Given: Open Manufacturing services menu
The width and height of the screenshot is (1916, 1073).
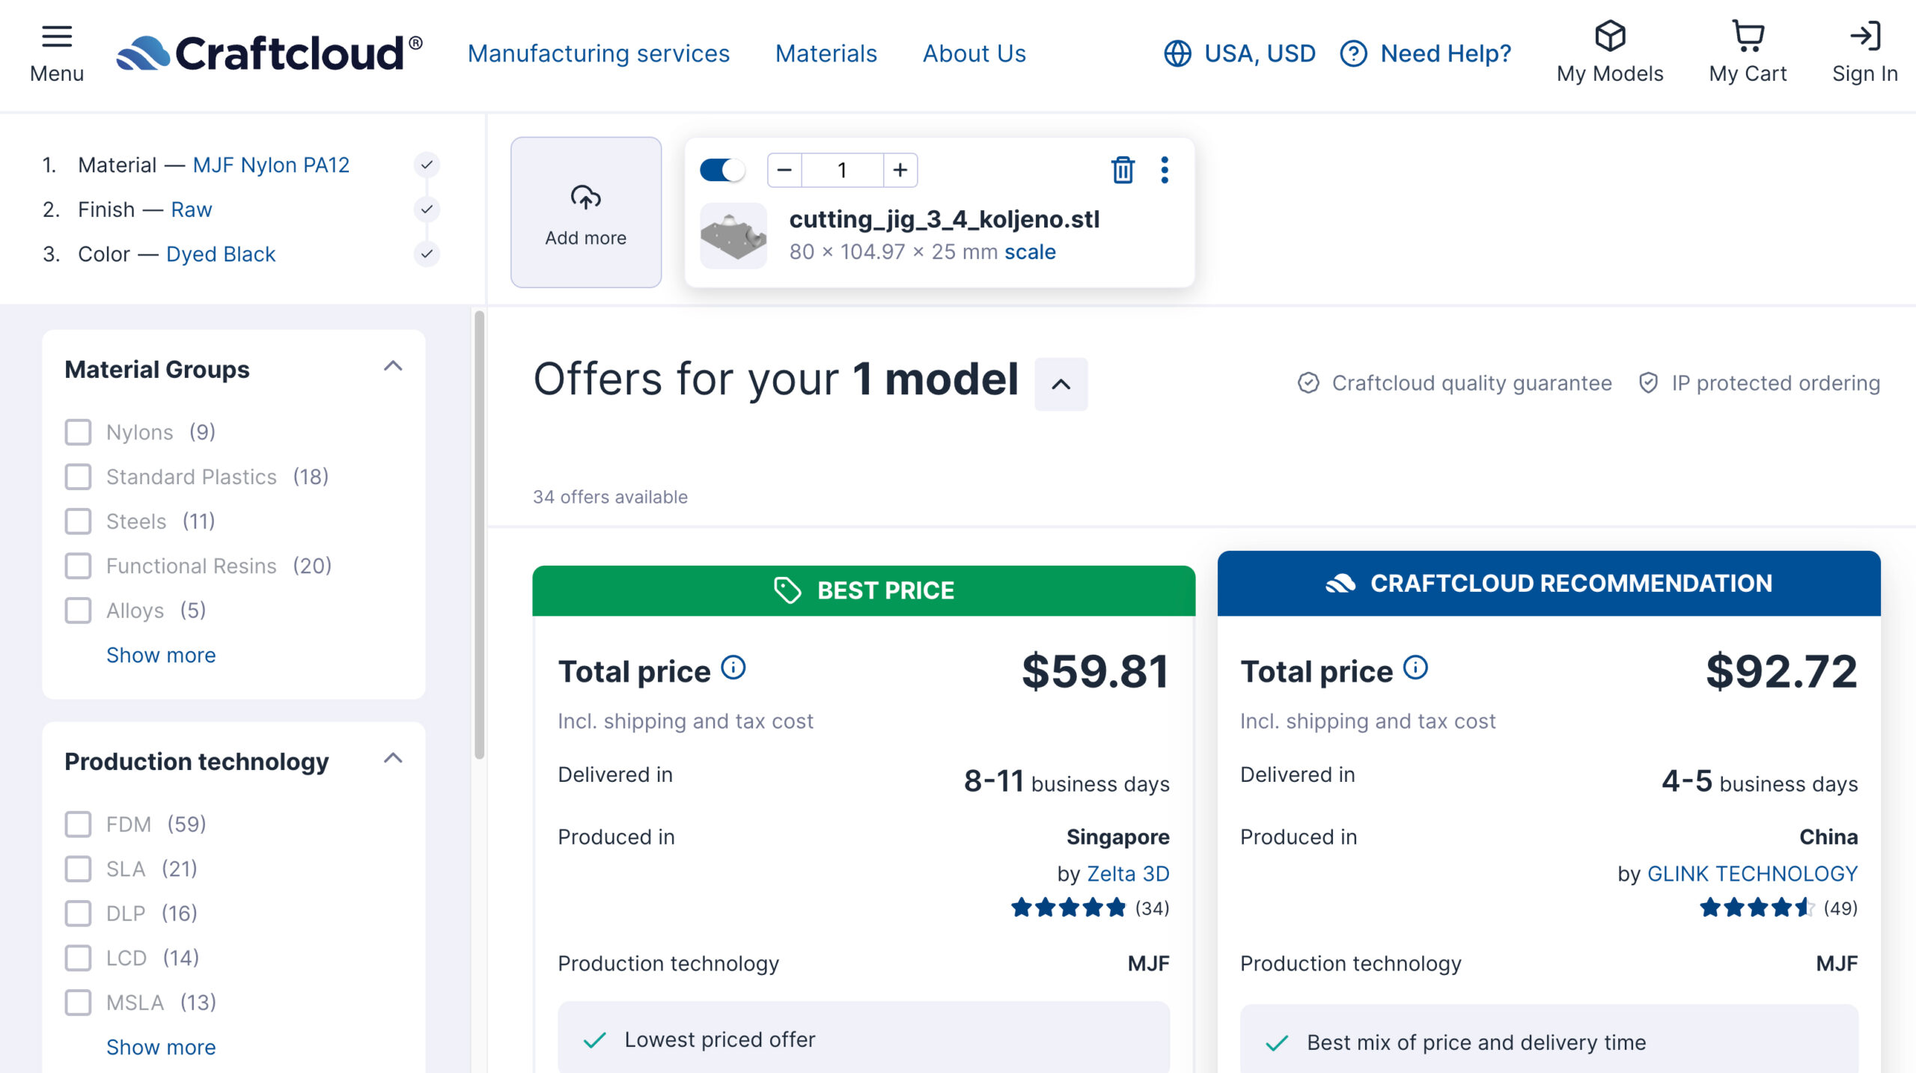Looking at the screenshot, I should point(599,54).
